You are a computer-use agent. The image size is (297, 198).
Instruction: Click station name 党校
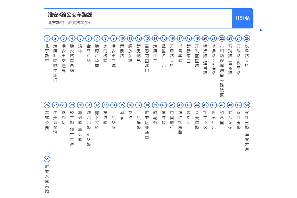tap(130, 115)
